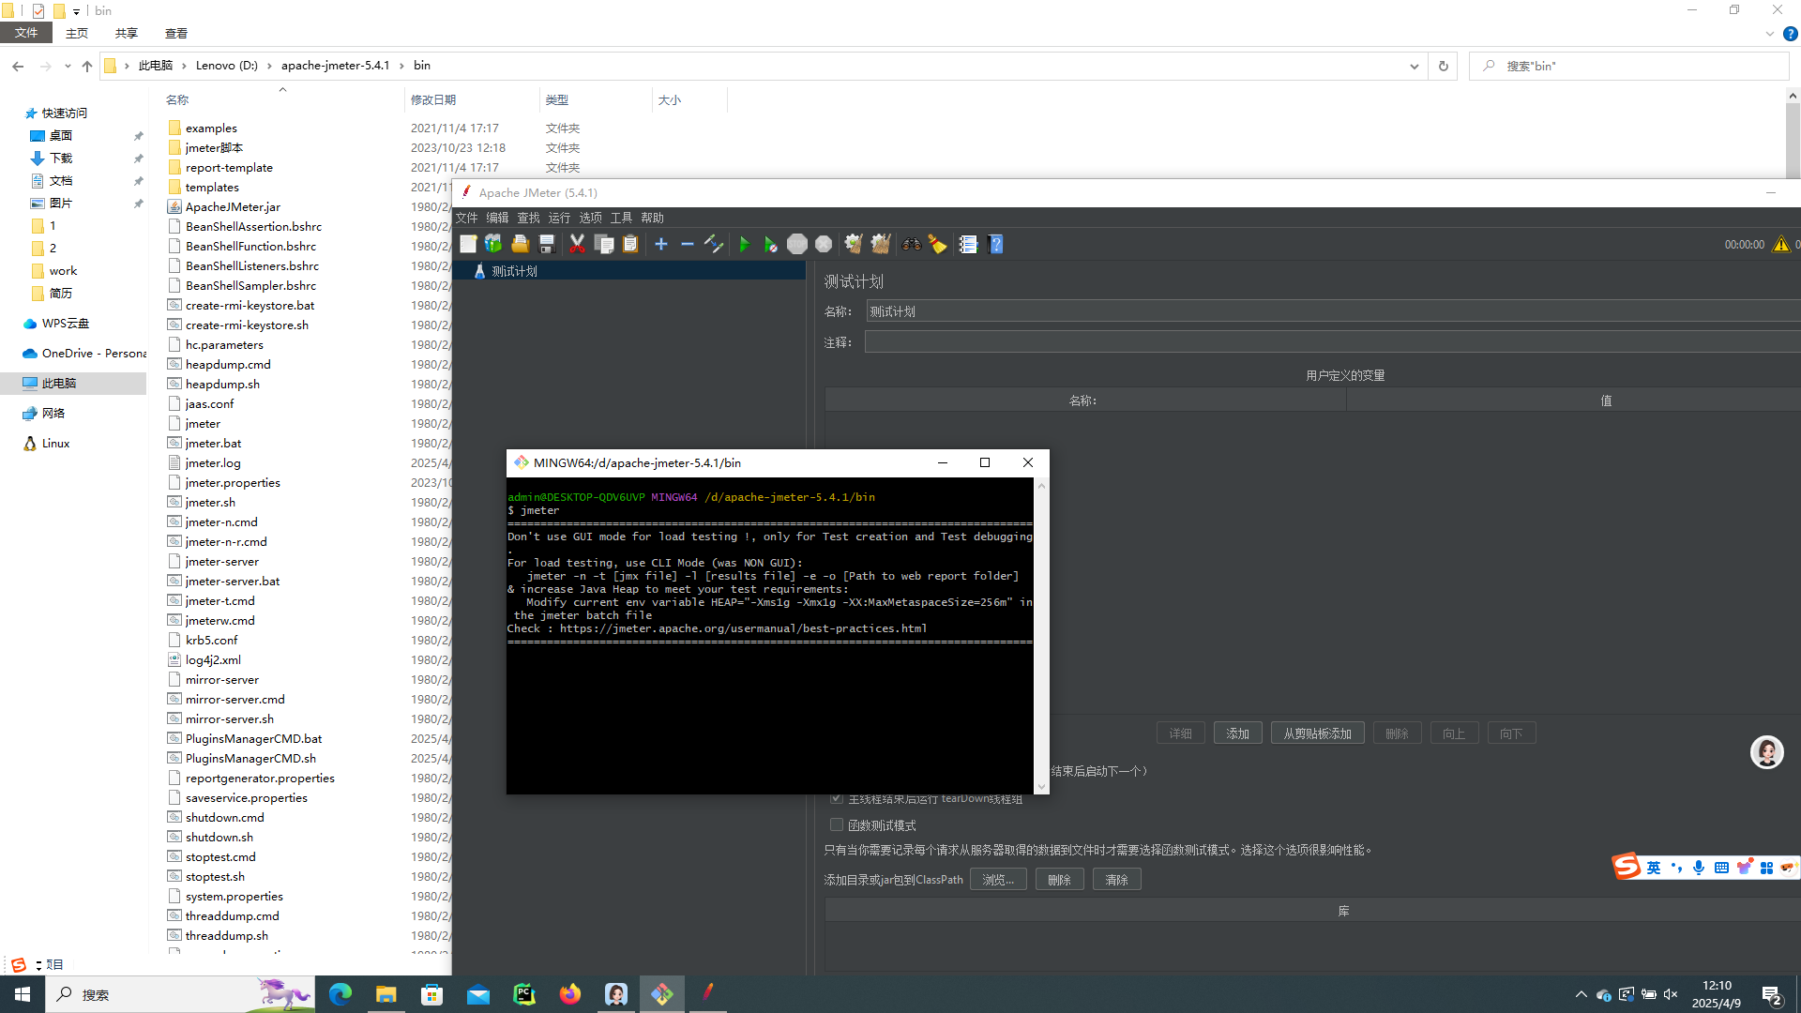Click the Clear All double-broom icon

tap(880, 245)
